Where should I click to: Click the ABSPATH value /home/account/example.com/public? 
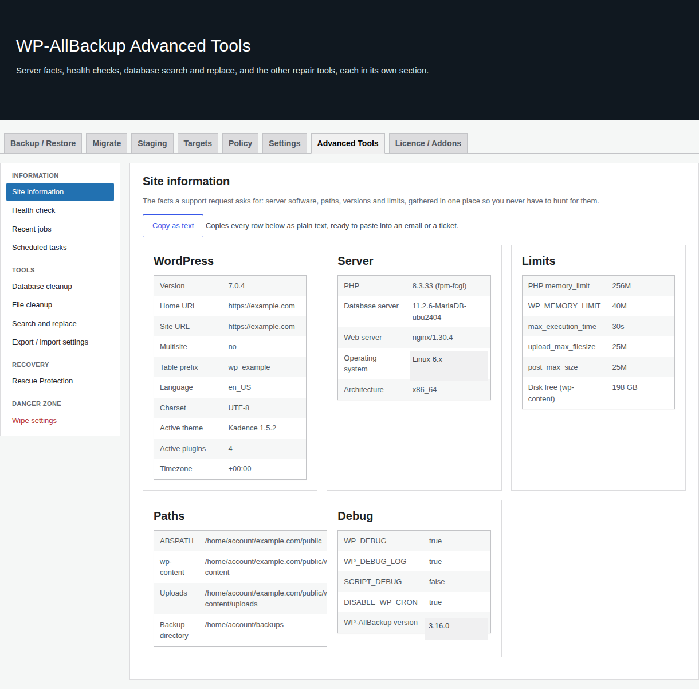[x=264, y=541]
